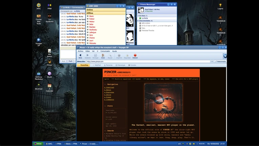Click the Inicio home icon in browser toolbar
Image resolution: width=259 pixels, height=146 pixels.
103,55
